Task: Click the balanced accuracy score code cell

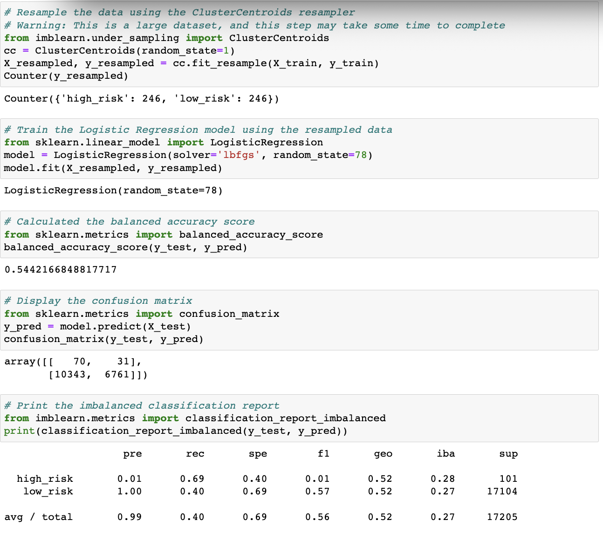Action: [299, 234]
